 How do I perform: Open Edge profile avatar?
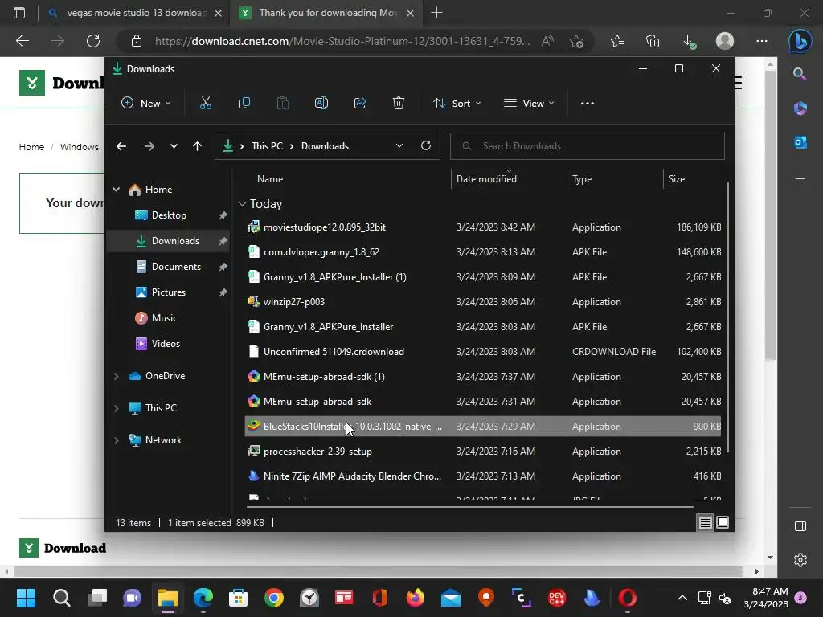(725, 41)
